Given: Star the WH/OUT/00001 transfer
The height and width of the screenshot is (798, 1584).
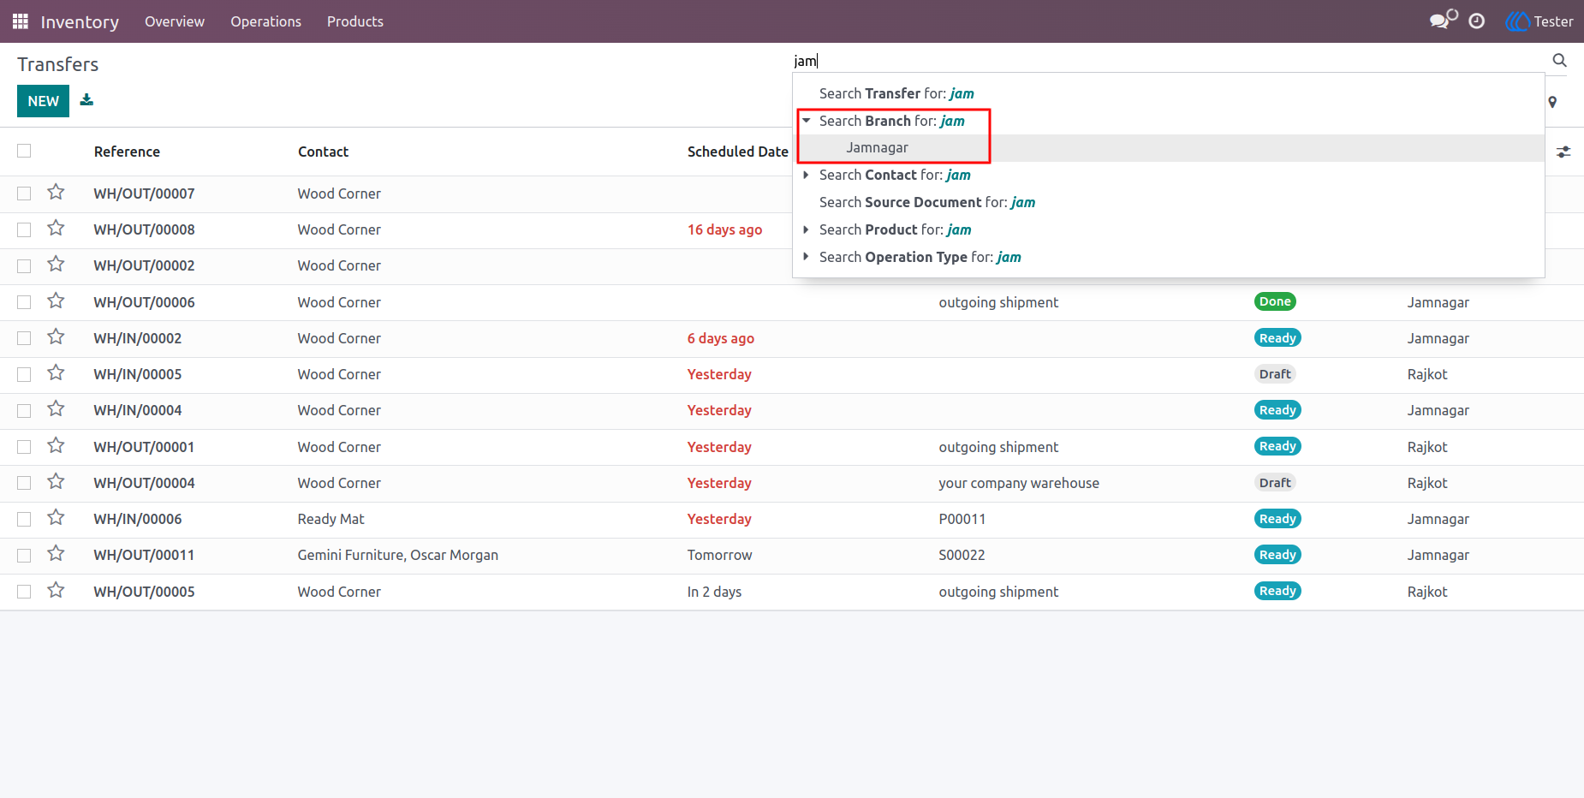Looking at the screenshot, I should pos(57,446).
